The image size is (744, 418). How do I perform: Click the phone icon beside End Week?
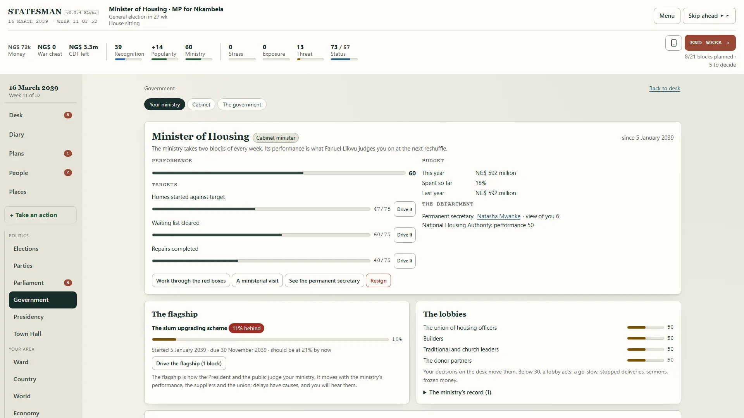pyautogui.click(x=673, y=43)
